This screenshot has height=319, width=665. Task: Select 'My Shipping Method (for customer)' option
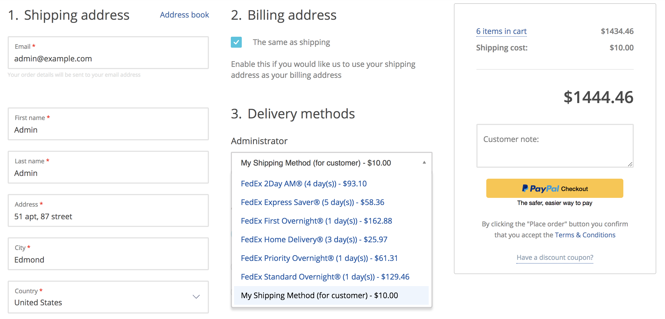coord(319,295)
